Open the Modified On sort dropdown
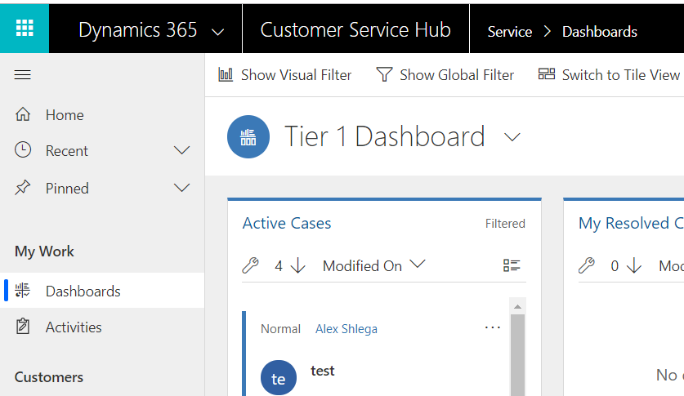The image size is (684, 396). click(x=373, y=265)
